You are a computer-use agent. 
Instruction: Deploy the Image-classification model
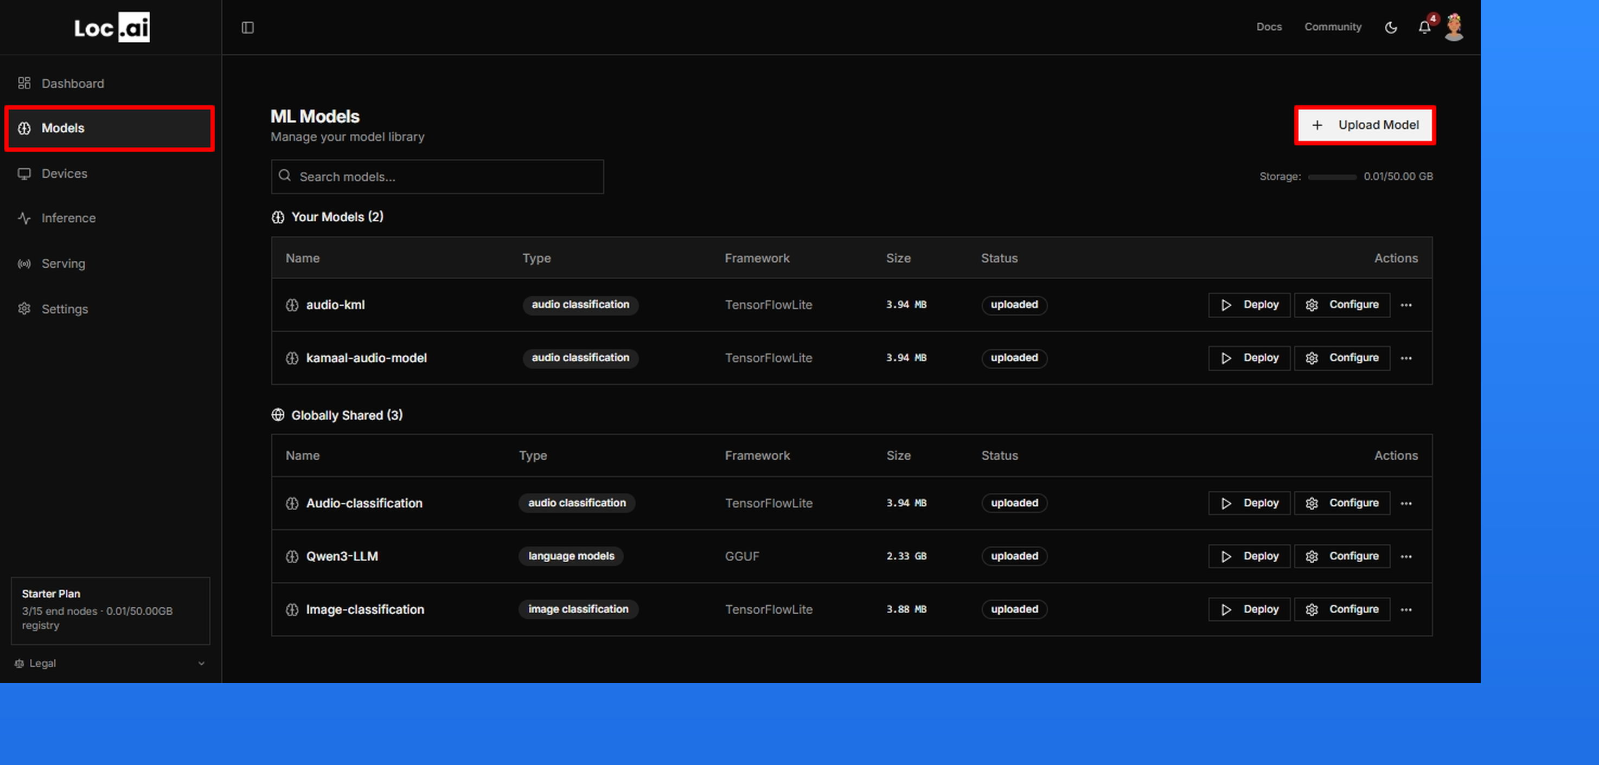pos(1249,609)
